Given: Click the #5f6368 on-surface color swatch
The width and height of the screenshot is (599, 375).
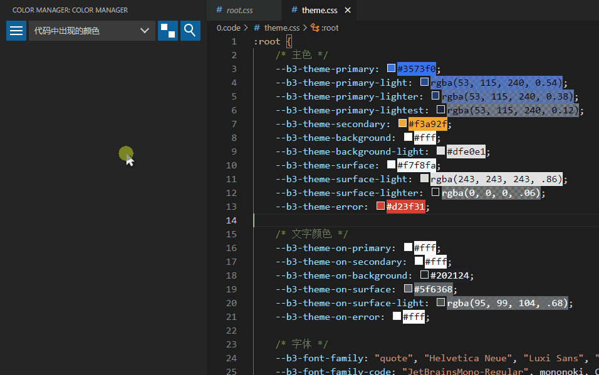Looking at the screenshot, I should click(x=408, y=289).
